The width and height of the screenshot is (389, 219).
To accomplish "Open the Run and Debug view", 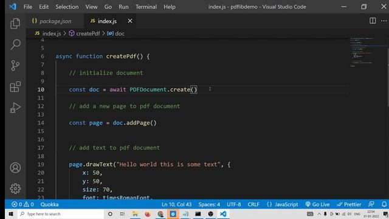I will (x=15, y=108).
